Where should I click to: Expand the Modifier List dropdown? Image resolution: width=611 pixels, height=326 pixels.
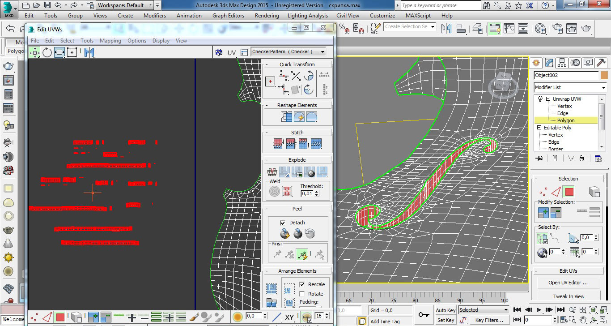tap(603, 87)
